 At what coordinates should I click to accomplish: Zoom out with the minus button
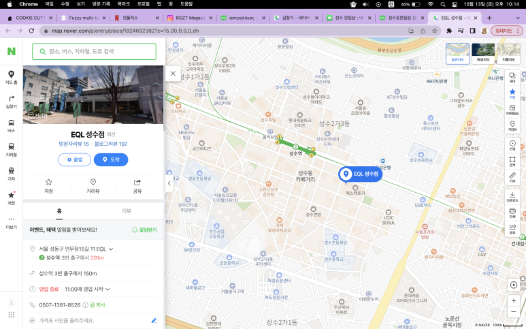tap(513, 312)
